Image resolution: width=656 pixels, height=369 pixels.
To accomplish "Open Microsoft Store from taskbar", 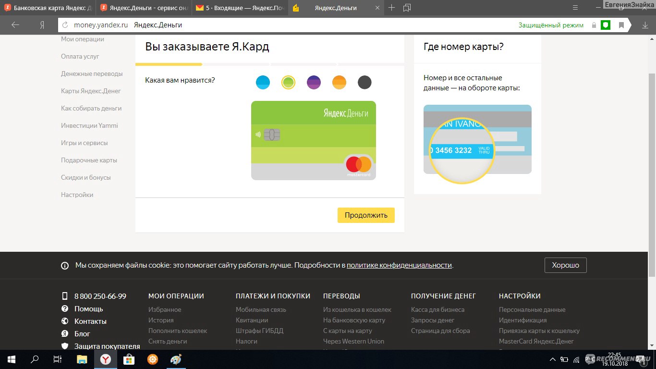I will [x=129, y=359].
